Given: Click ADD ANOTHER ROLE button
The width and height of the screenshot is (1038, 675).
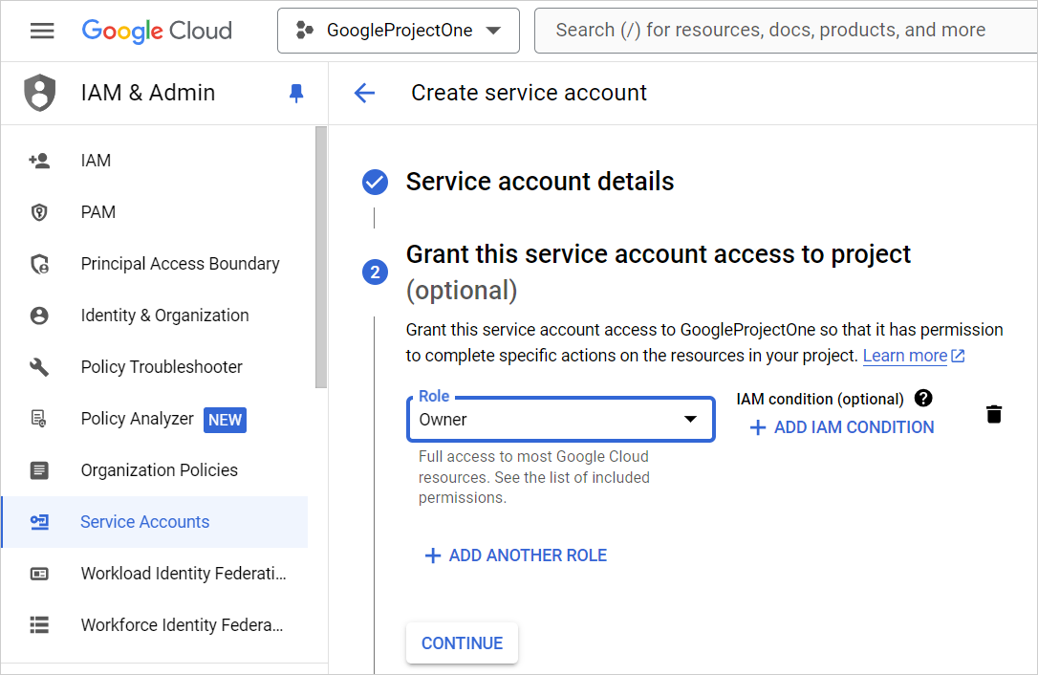Looking at the screenshot, I should (x=516, y=555).
